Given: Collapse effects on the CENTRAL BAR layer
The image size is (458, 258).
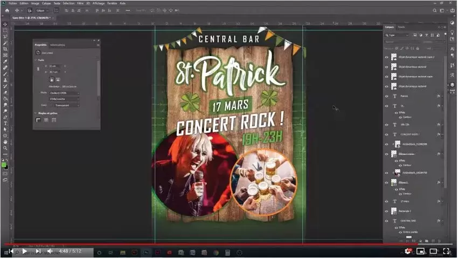Looking at the screenshot, I should click(x=442, y=221).
